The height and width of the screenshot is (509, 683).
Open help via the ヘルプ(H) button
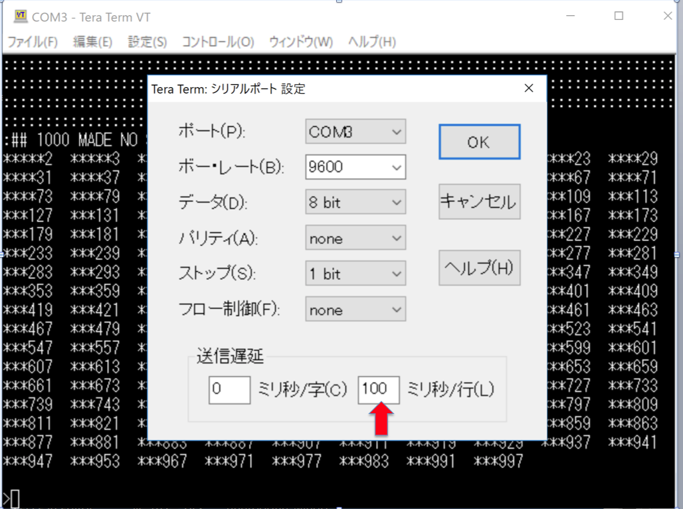[479, 268]
